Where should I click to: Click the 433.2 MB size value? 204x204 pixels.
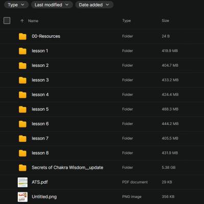click(x=170, y=80)
